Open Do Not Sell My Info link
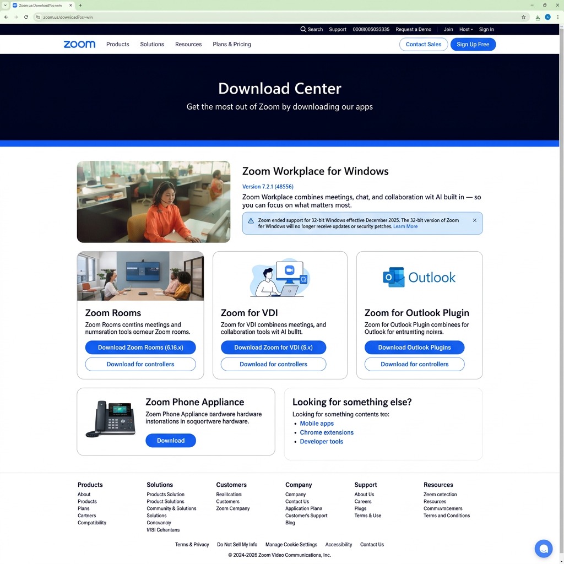The image size is (564, 564). [x=237, y=545]
